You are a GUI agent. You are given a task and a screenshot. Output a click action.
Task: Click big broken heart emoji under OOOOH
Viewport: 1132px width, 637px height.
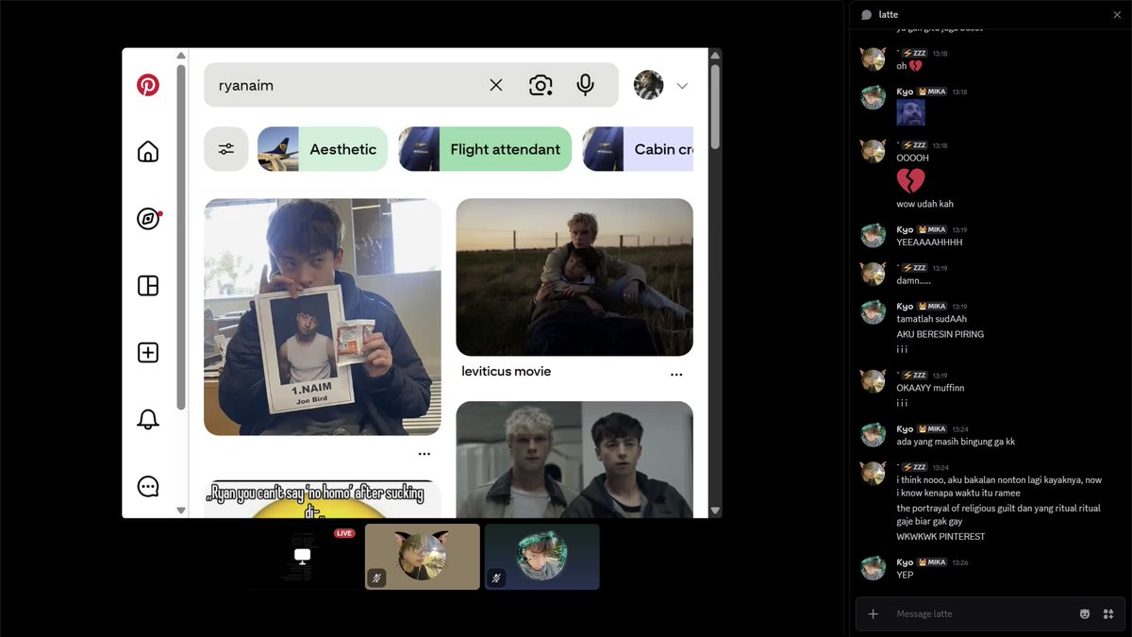tap(910, 181)
